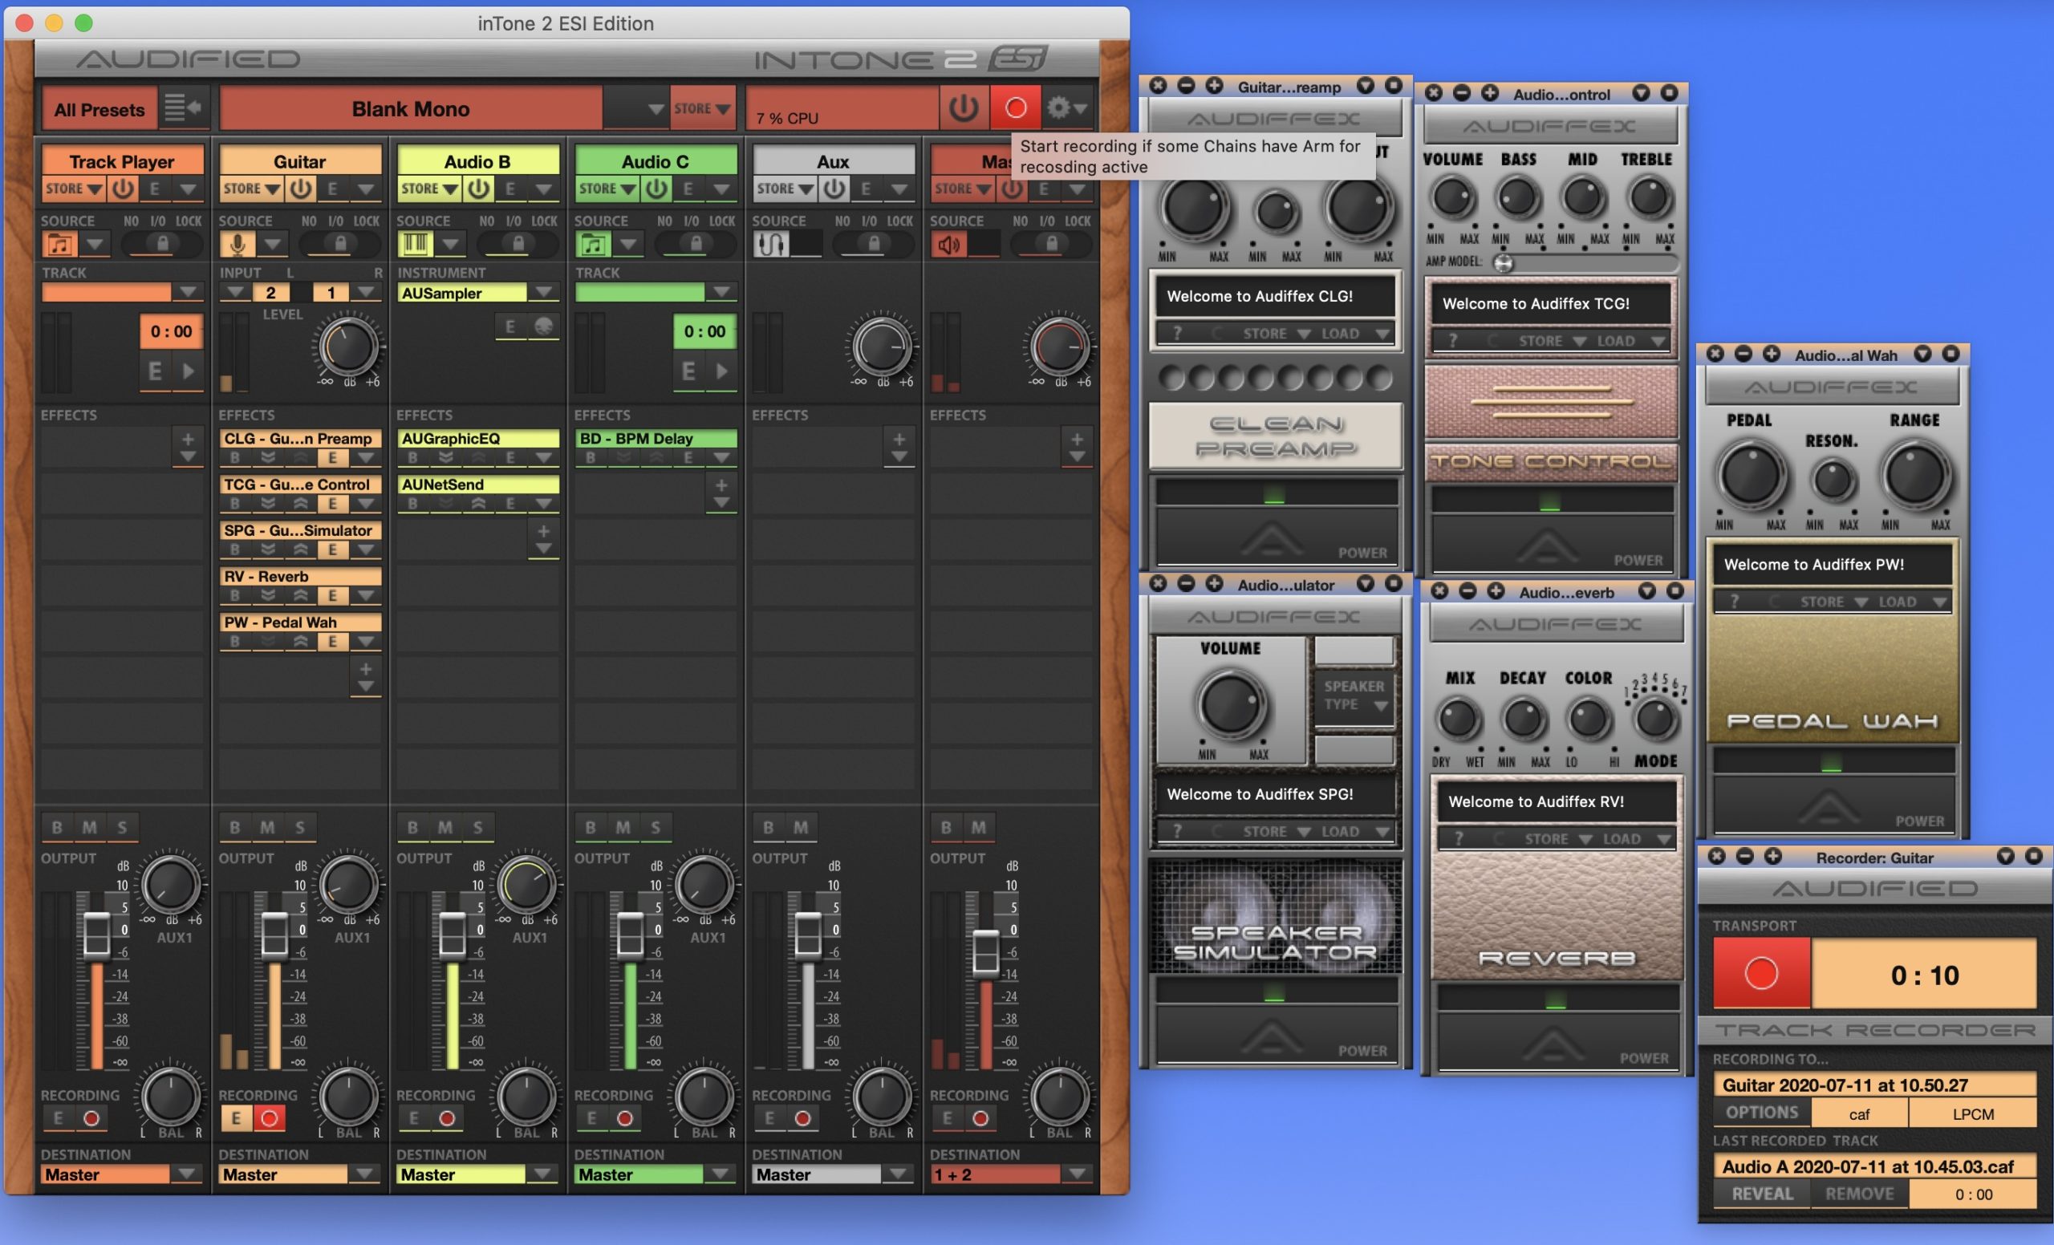Open the Track Player TRACK dropdown
Screen dimensions: 2054x1245
pyautogui.click(x=188, y=292)
